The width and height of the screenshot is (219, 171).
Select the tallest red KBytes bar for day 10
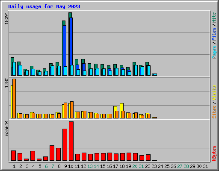pos(71,141)
